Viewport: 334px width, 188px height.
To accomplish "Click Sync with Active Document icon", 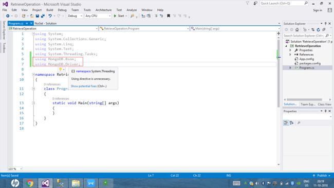I will coord(313,30).
